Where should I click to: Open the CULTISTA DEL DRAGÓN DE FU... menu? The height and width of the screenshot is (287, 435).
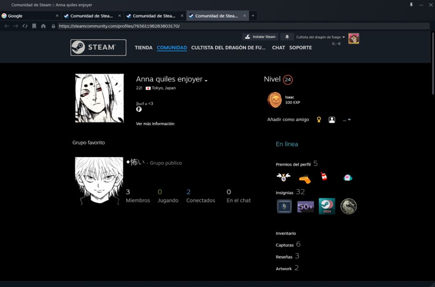point(228,48)
